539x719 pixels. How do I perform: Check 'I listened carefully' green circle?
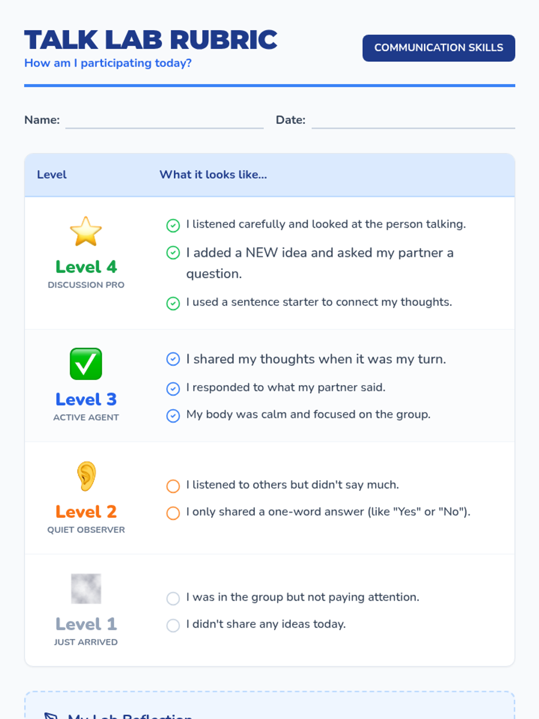point(173,225)
